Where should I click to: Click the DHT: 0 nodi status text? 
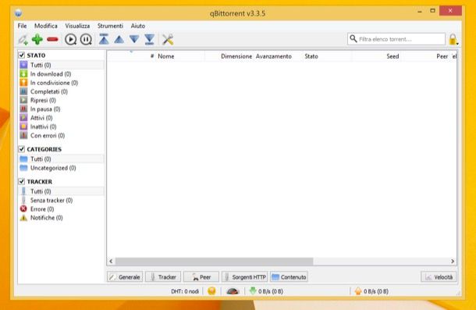(x=185, y=291)
